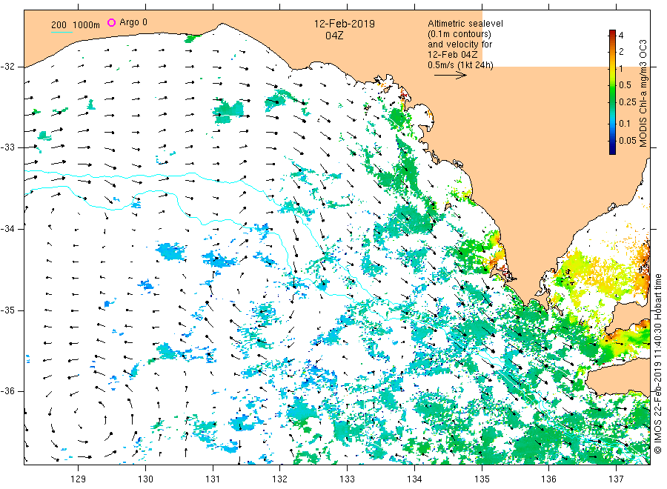Click the colorbar value 0.05
Image resolution: width=667 pixels, height=489 pixels.
628,141
